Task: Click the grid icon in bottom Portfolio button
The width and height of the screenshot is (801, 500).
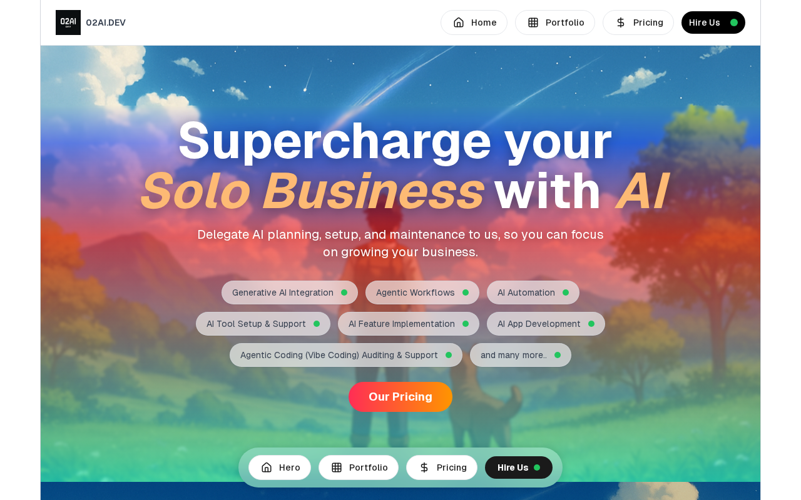Action: (x=337, y=467)
